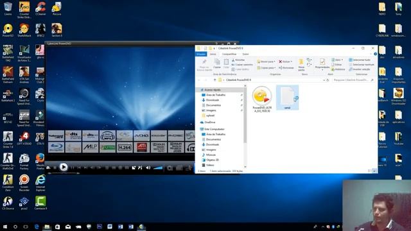
Task: Click the Internet Explorer desktop icon
Action: pos(40,183)
